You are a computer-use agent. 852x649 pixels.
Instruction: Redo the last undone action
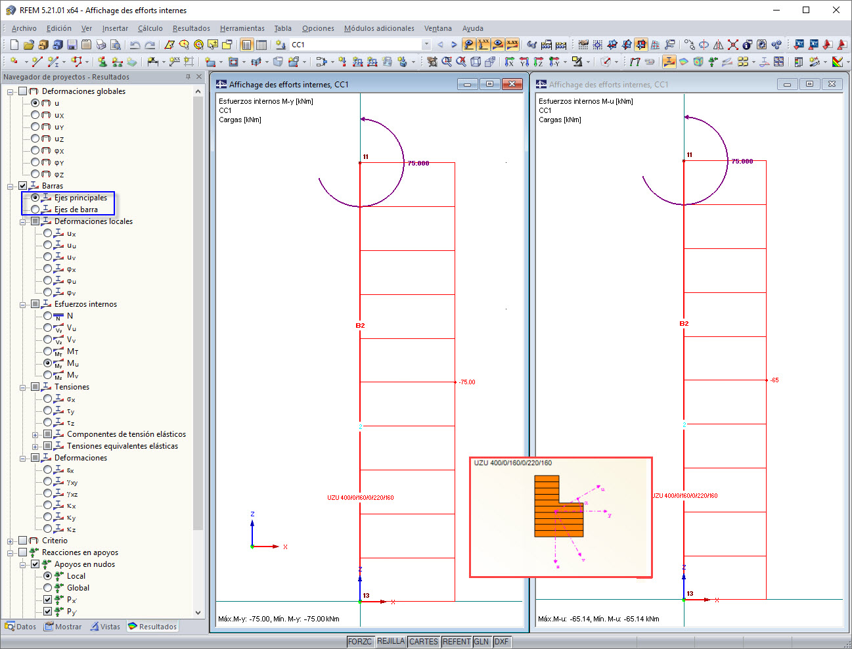150,45
